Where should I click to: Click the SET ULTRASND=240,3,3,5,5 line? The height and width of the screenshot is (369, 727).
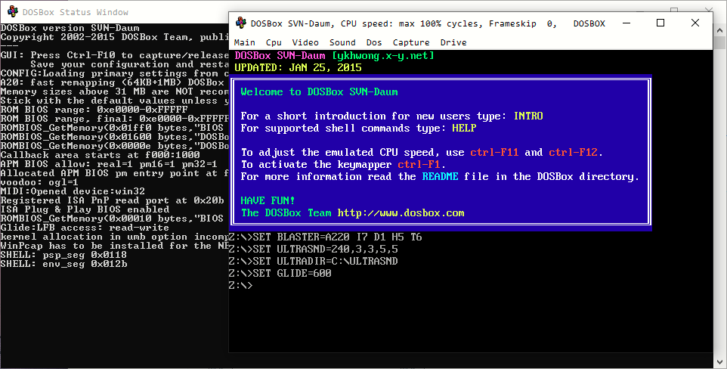pyautogui.click(x=313, y=250)
